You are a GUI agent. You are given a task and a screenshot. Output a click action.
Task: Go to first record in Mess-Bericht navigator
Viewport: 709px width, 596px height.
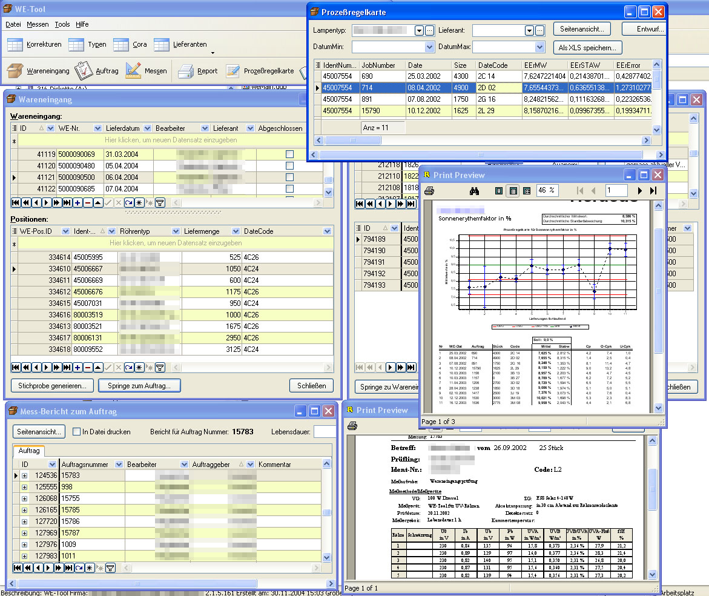coord(17,568)
